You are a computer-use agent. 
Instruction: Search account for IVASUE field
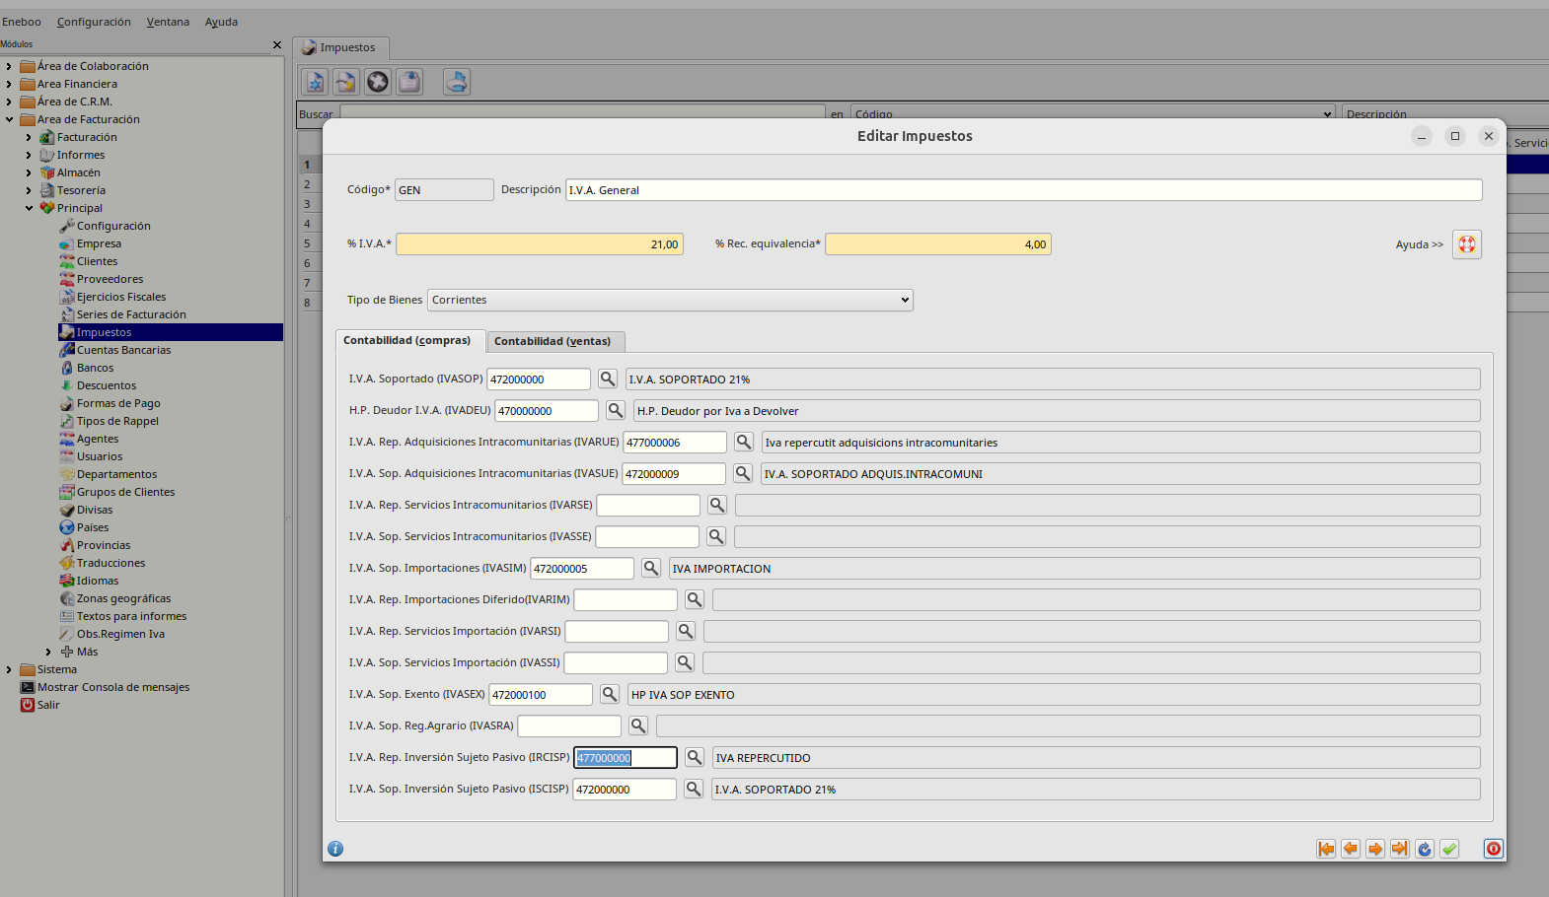(x=743, y=473)
